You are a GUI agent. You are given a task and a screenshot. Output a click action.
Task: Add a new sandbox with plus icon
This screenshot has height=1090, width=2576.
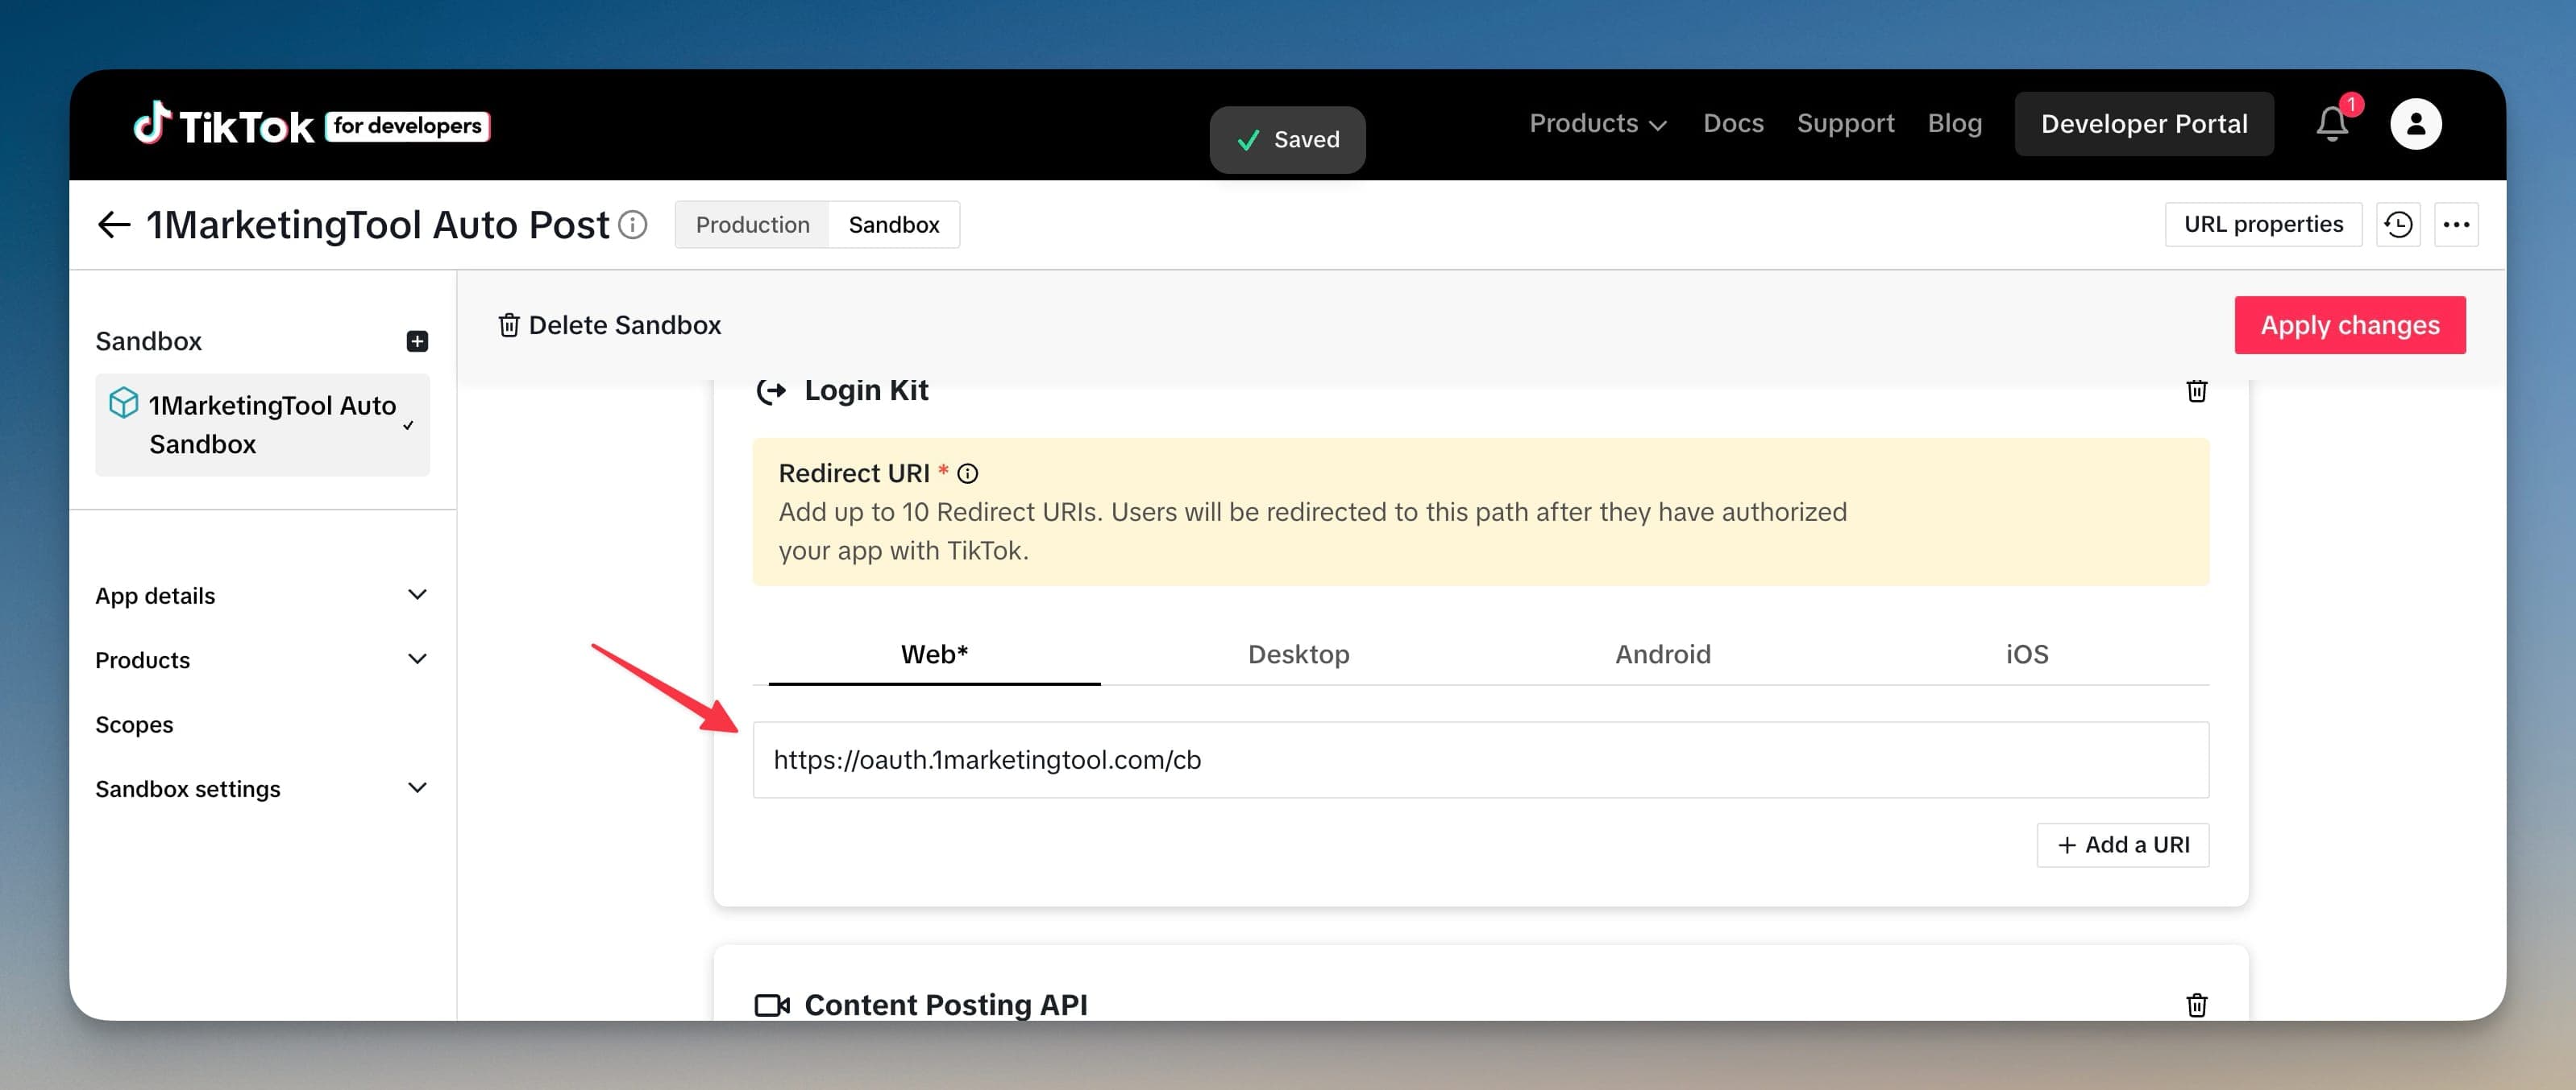(417, 341)
